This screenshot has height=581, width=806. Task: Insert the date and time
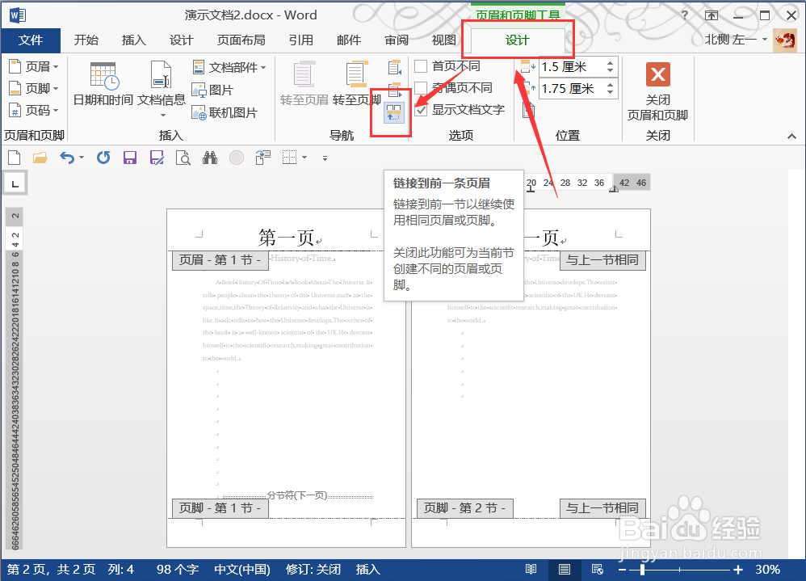103,89
